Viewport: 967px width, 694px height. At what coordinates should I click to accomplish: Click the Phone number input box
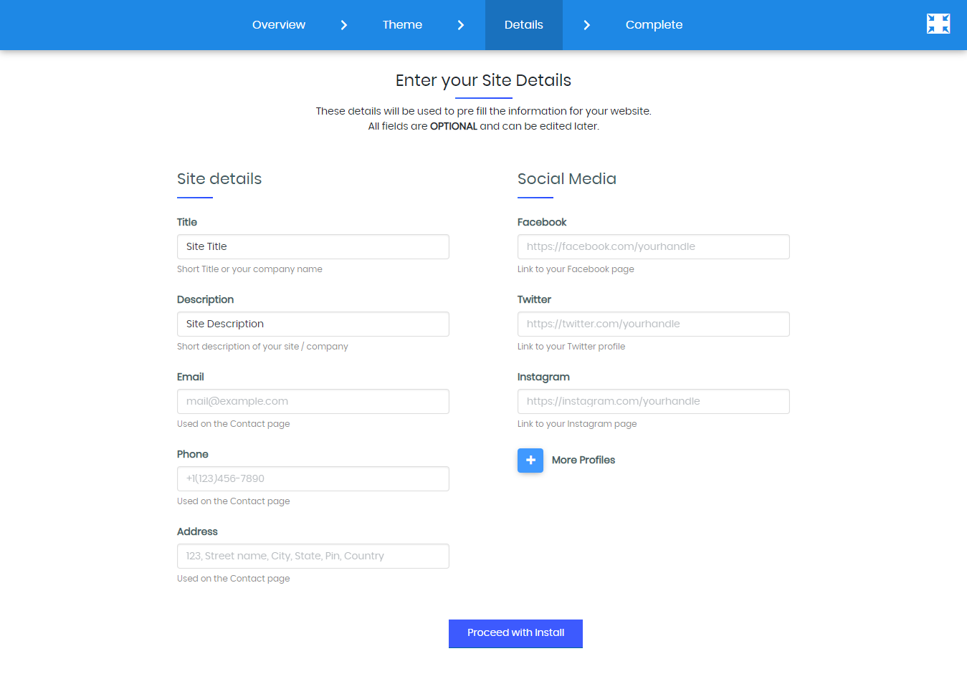pyautogui.click(x=313, y=479)
